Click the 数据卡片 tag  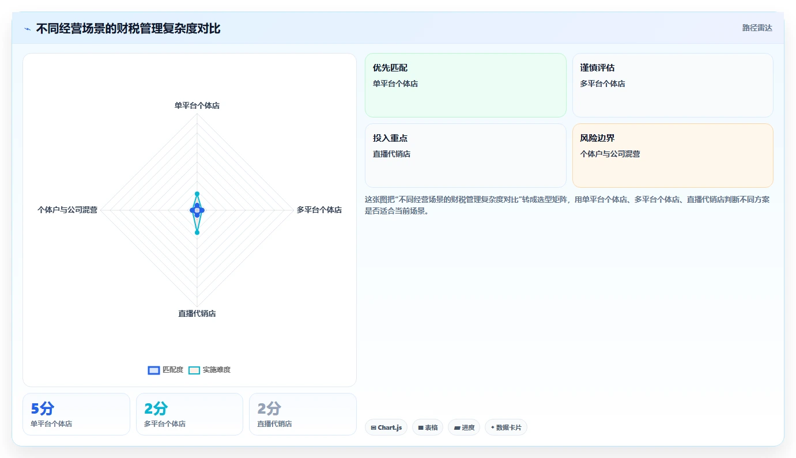click(506, 427)
